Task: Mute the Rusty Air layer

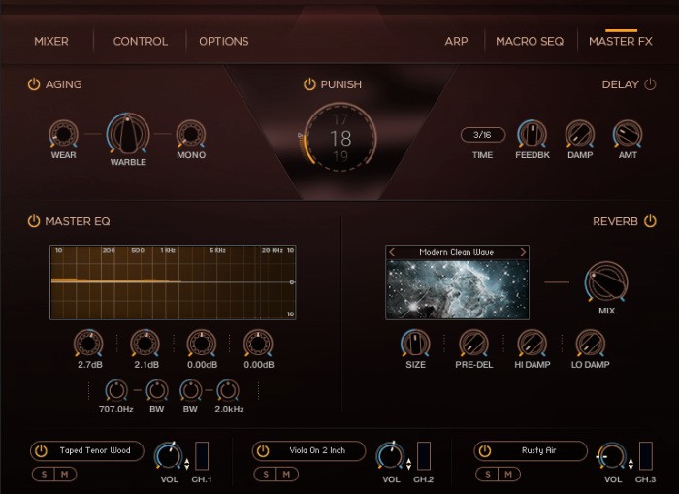Action: (508, 474)
